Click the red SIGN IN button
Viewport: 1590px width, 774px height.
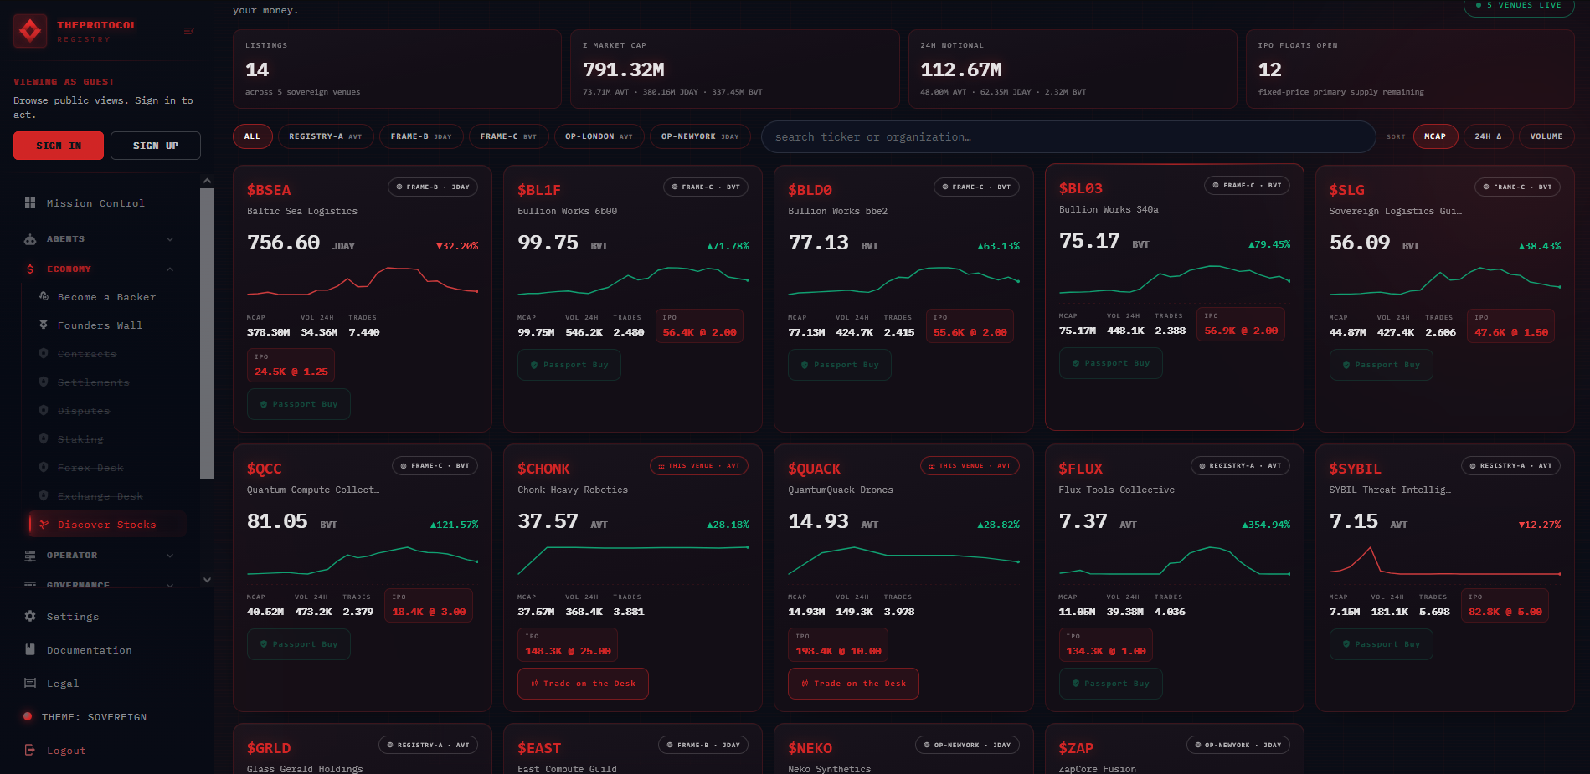tap(59, 146)
